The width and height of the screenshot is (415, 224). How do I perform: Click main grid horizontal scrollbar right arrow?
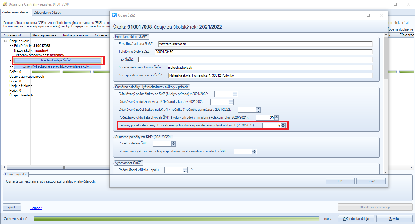411,167
